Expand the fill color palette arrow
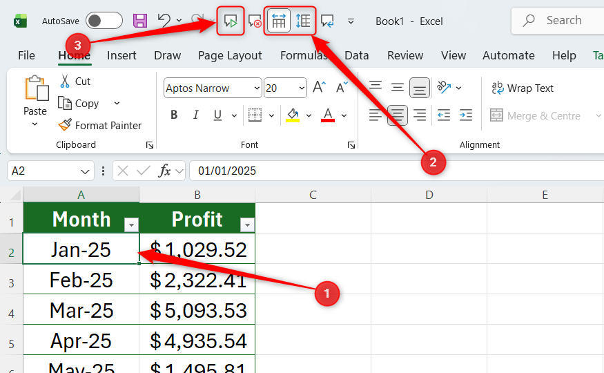The height and width of the screenshot is (373, 604). point(309,115)
